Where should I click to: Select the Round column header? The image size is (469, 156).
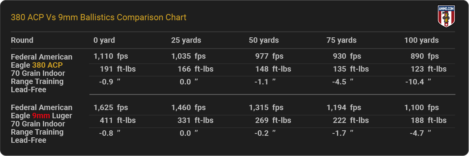click(x=22, y=40)
